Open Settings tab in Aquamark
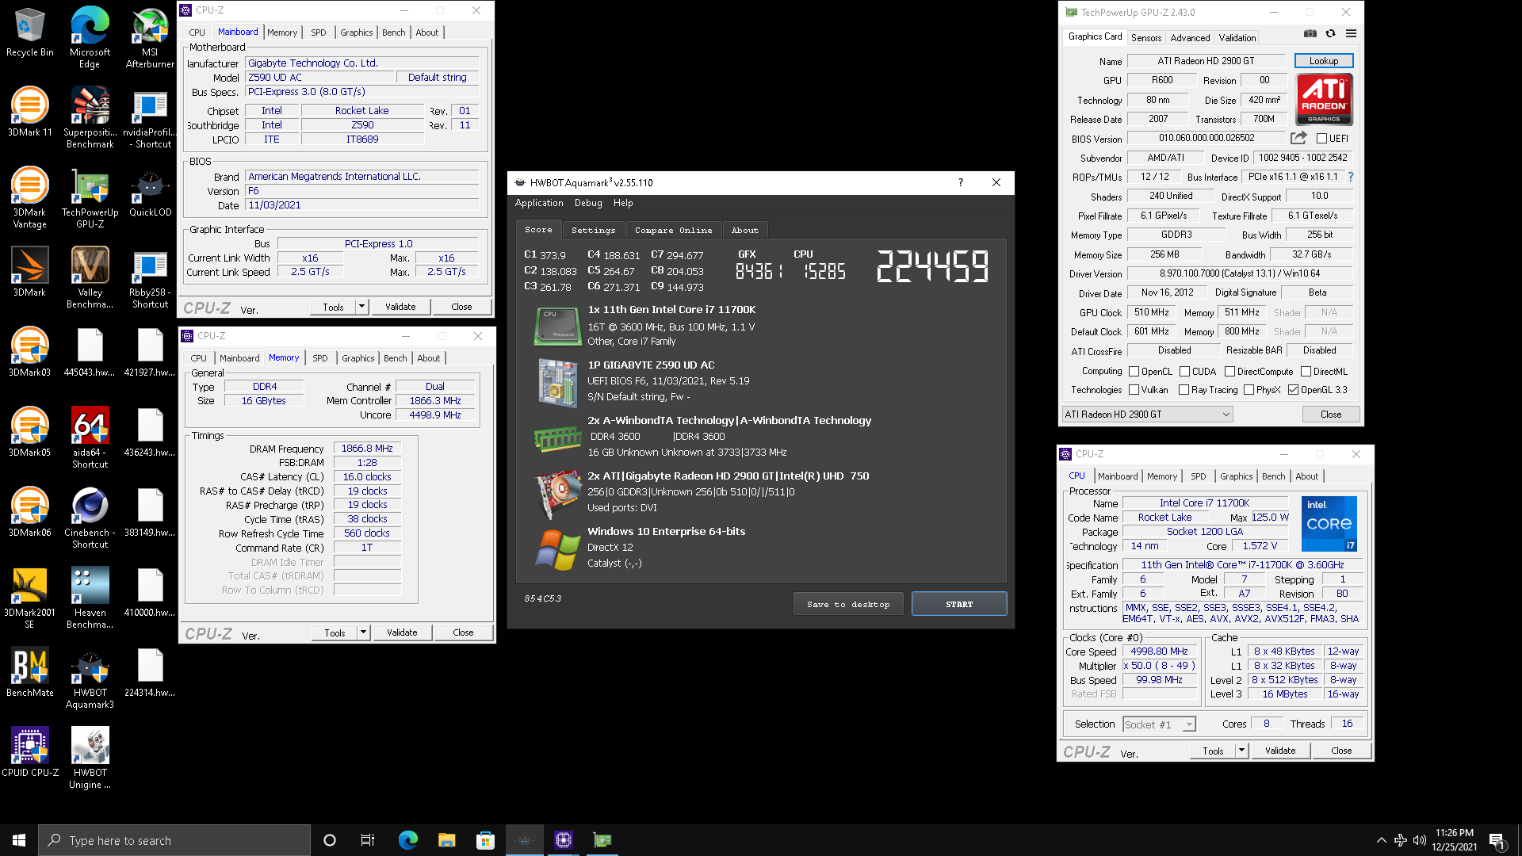Image resolution: width=1522 pixels, height=856 pixels. pyautogui.click(x=593, y=230)
